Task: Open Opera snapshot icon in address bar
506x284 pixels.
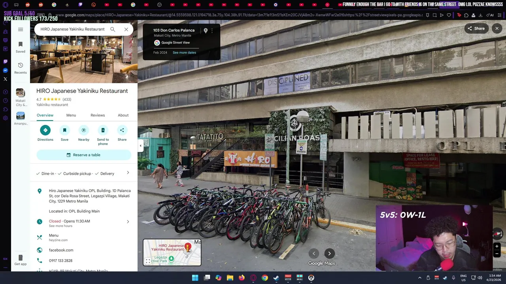Action: pyautogui.click(x=434, y=15)
